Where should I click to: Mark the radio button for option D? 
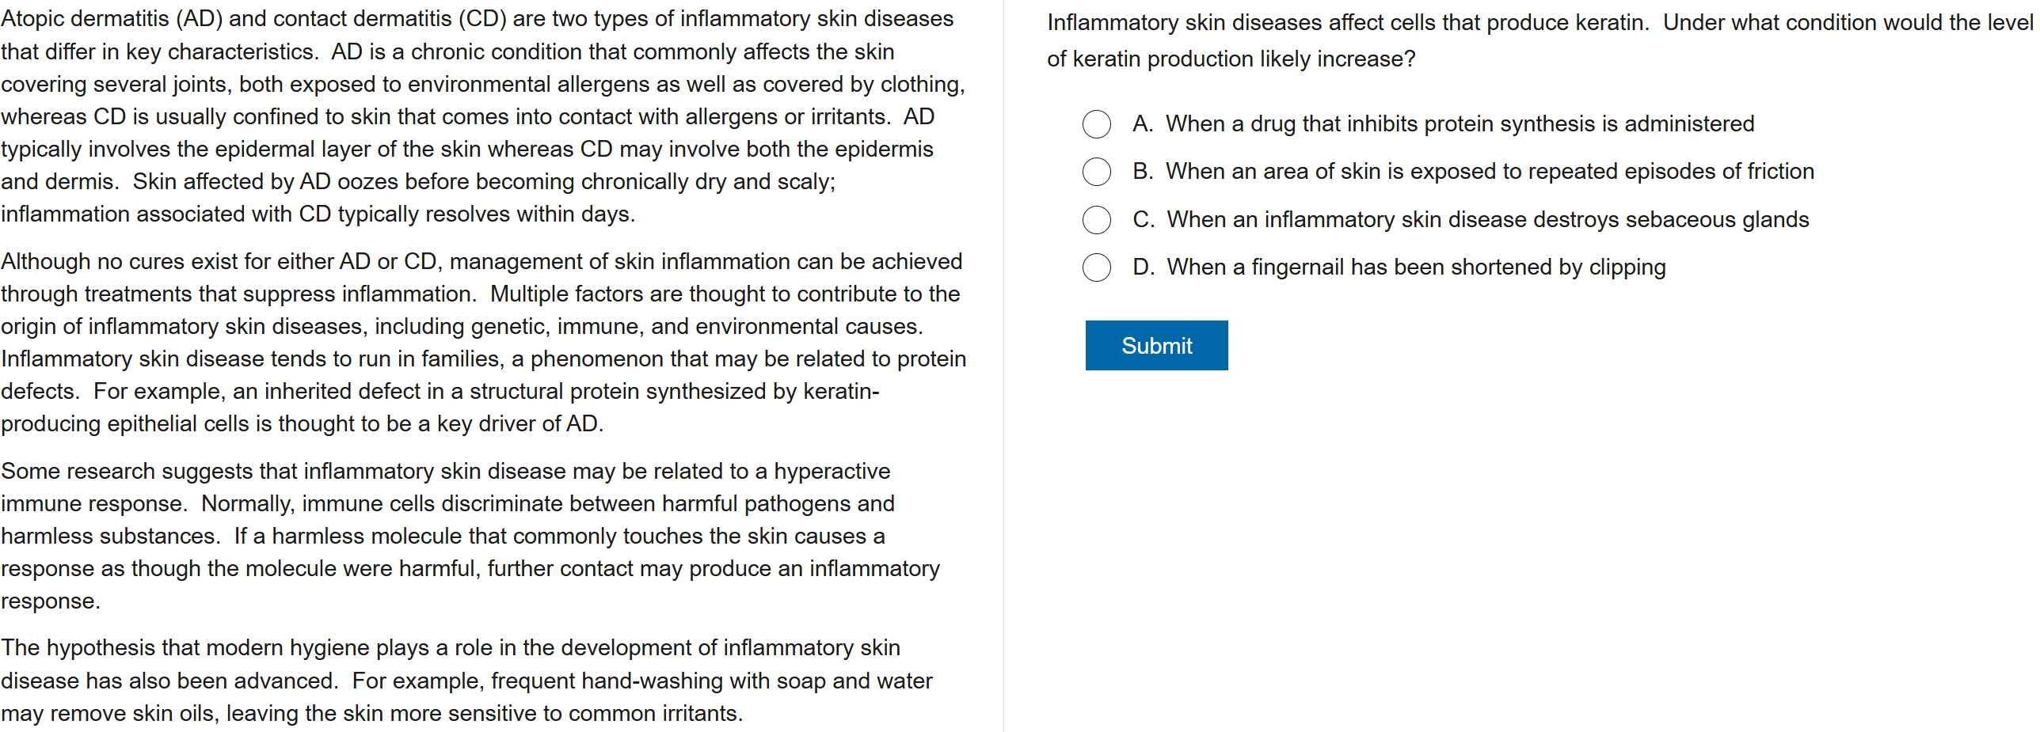(x=1096, y=267)
